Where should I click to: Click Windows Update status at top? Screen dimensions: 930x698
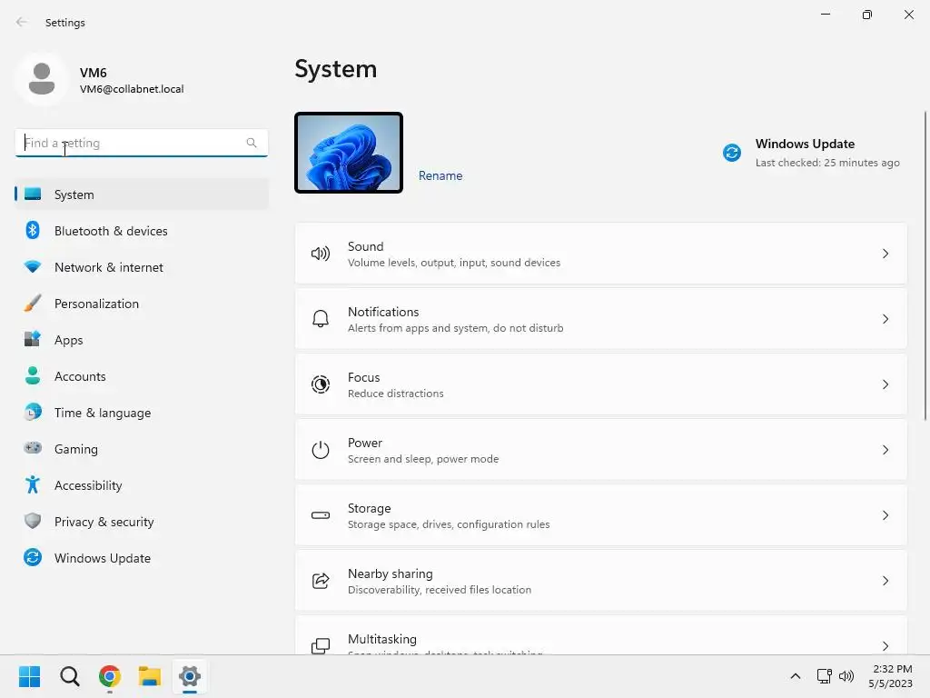point(811,153)
